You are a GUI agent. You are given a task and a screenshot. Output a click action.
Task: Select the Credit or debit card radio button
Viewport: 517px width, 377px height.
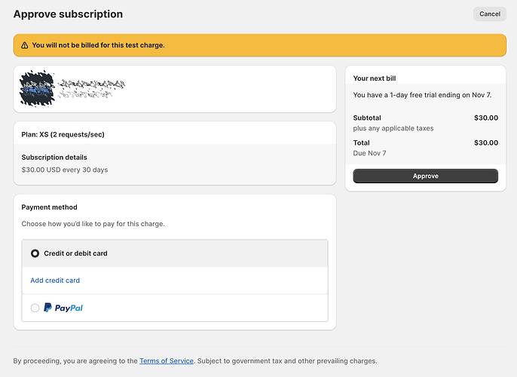click(35, 253)
